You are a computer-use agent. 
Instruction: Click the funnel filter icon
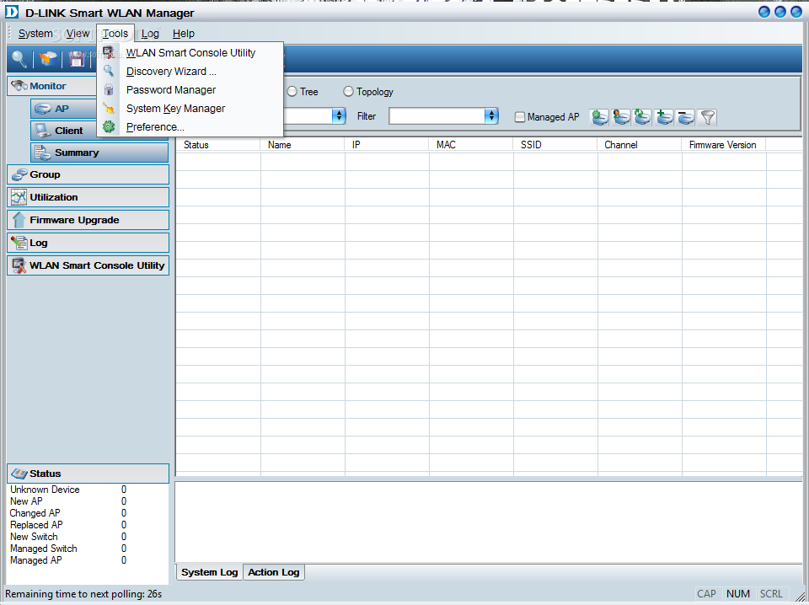tap(707, 118)
